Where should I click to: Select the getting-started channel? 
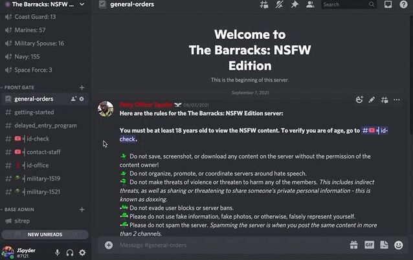(x=44, y=113)
